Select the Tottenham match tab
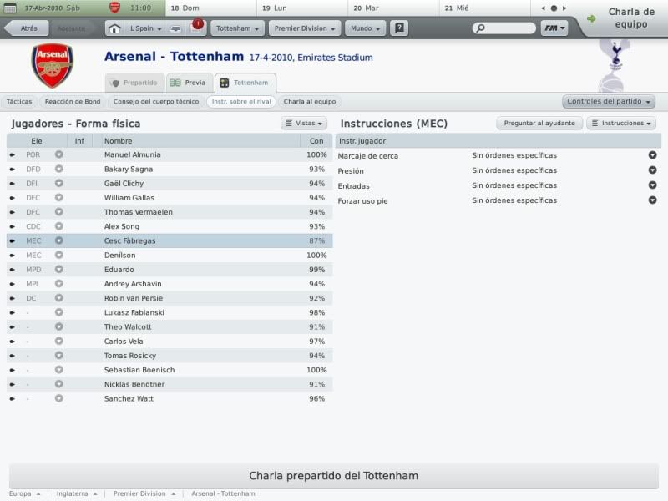The height and width of the screenshot is (501, 668). (245, 83)
